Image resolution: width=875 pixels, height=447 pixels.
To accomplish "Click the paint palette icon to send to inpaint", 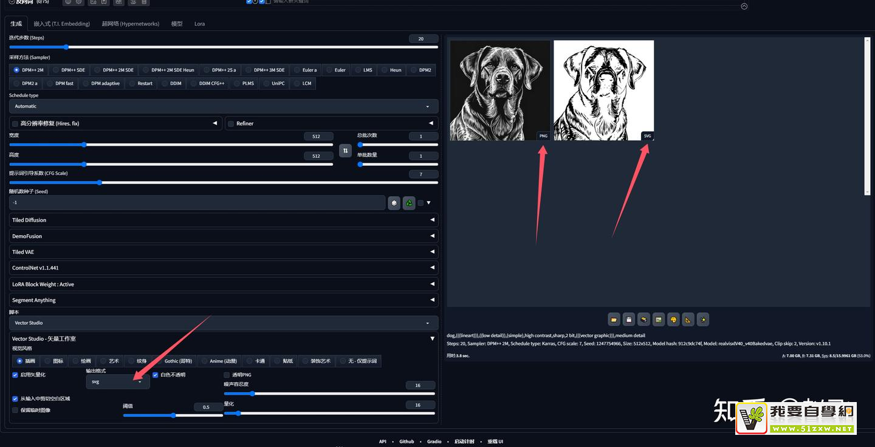I will (673, 319).
